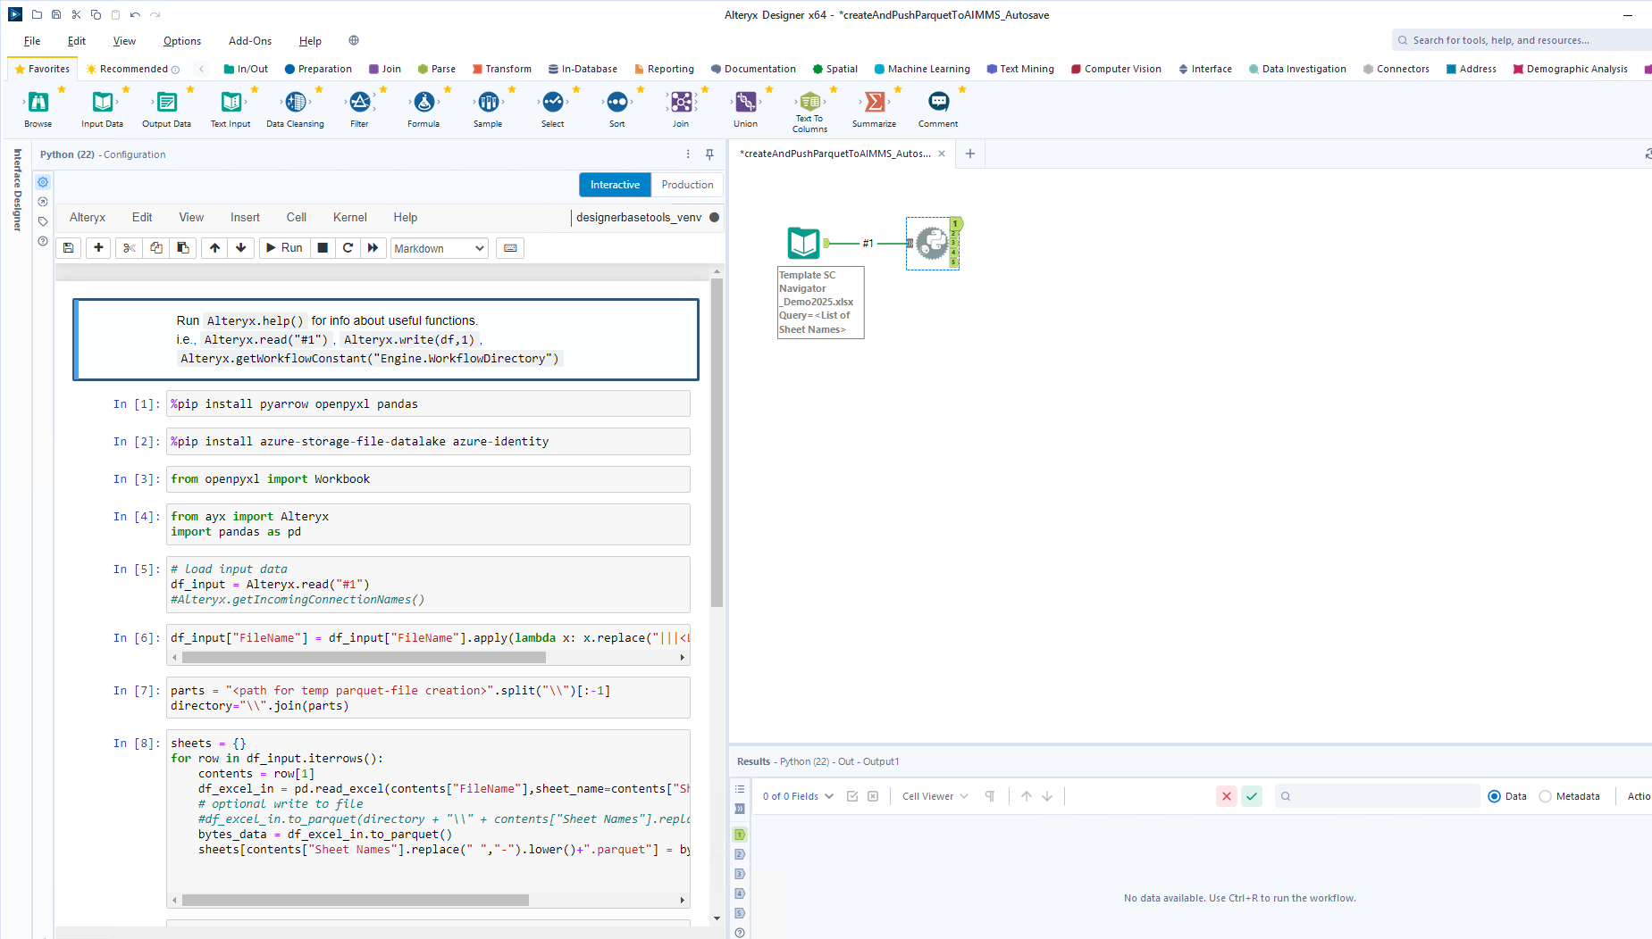Close the createAndPushParquetToAIMMS workflow tab

942,154
